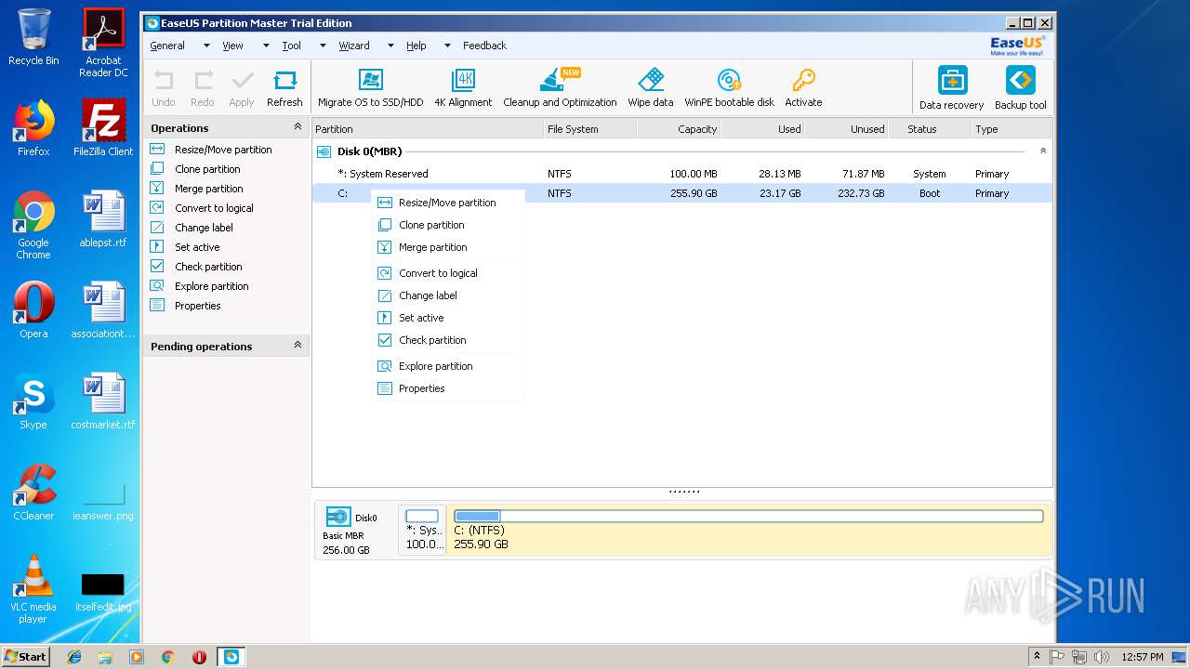The height and width of the screenshot is (669, 1190).
Task: Click the EaseUS logo
Action: (1017, 46)
